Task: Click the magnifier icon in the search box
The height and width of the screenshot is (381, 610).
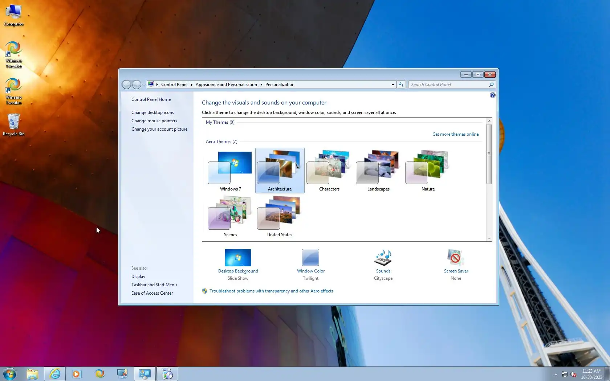Action: pos(491,85)
